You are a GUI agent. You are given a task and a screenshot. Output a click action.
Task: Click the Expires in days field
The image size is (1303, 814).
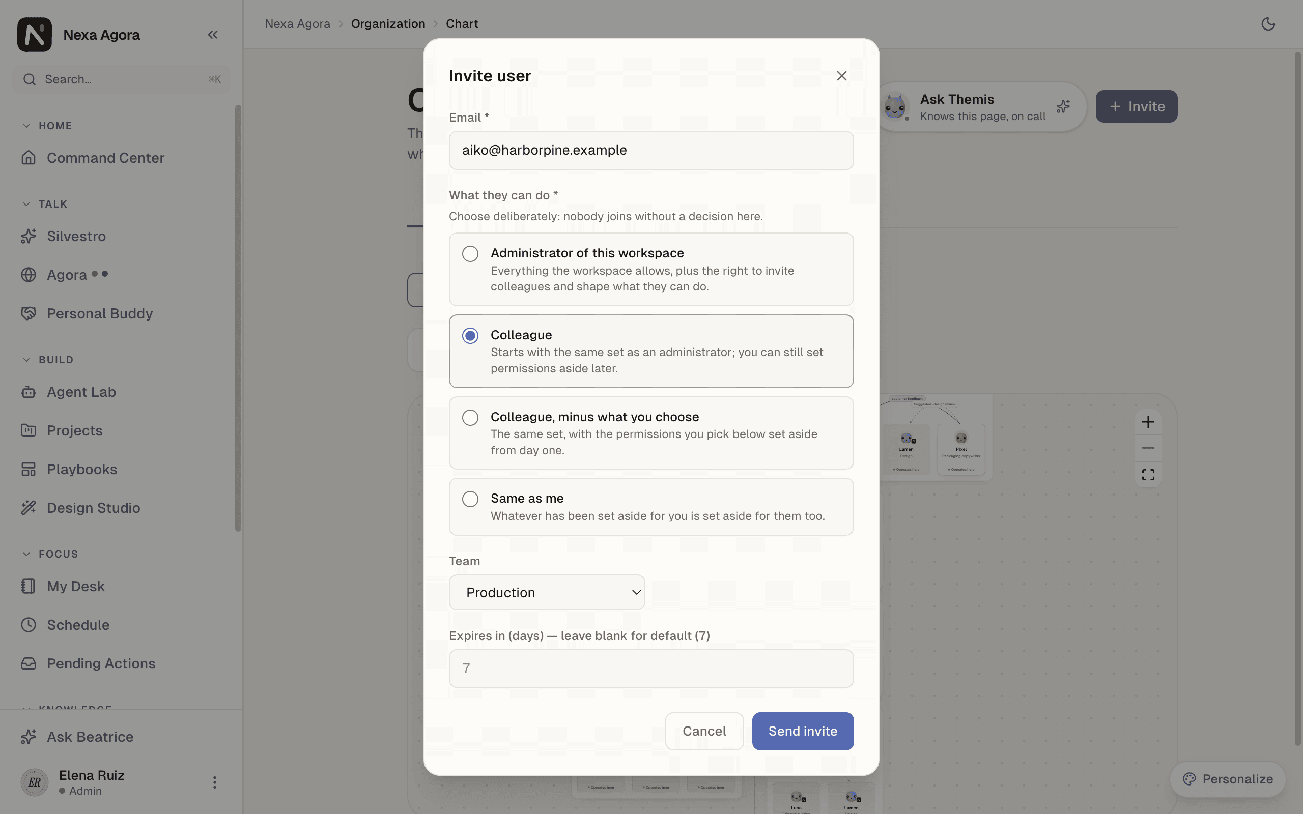tap(651, 668)
